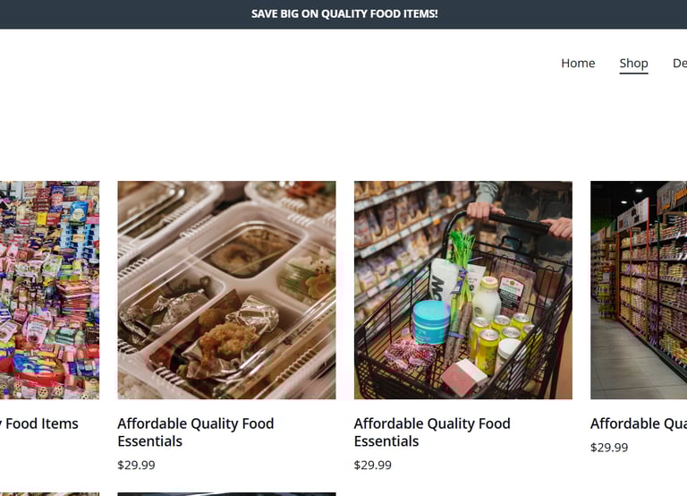The height and width of the screenshot is (496, 687).
Task: Click the truncated Affordable Qua product title
Action: tap(639, 423)
